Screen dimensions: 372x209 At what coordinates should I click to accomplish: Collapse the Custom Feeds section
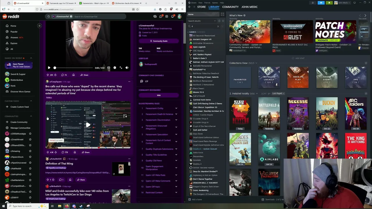click(31, 101)
